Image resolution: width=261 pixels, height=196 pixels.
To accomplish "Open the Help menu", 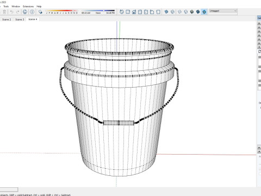I will point(39,7).
